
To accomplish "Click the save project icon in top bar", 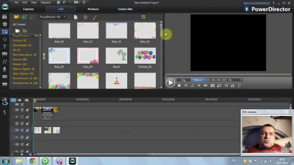I will (x=58, y=2).
